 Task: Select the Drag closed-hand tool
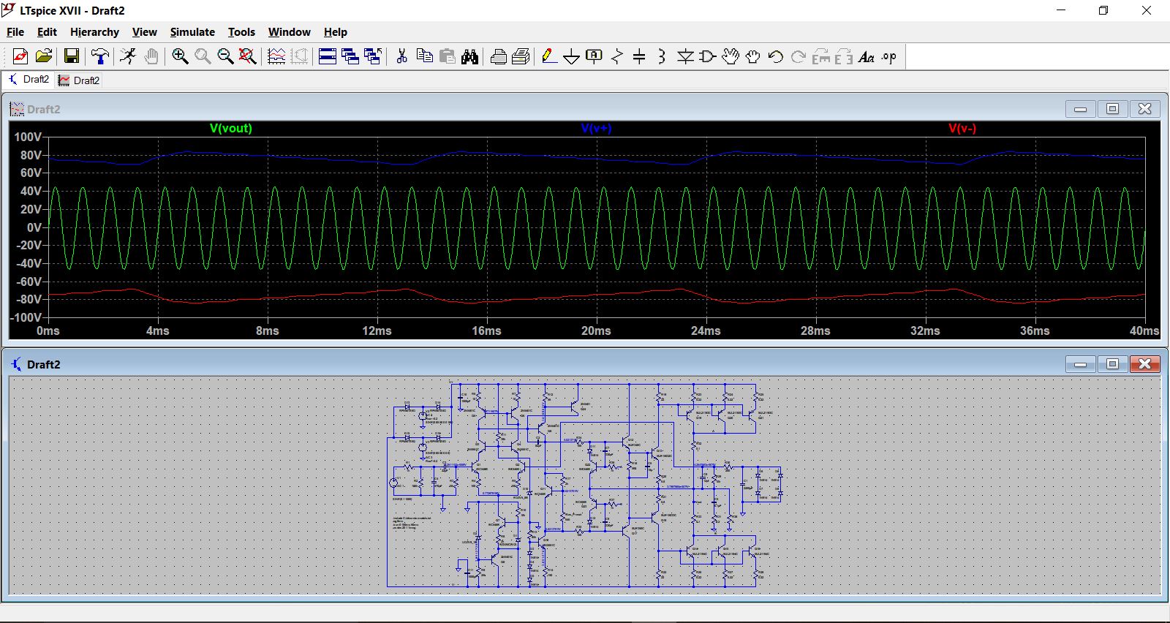[x=753, y=56]
